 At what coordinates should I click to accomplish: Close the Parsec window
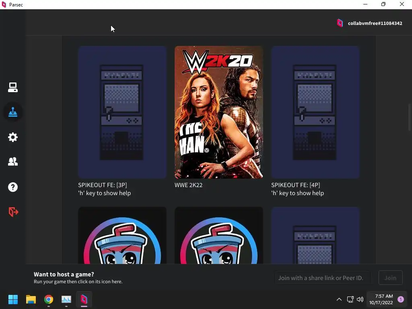coord(402,4)
